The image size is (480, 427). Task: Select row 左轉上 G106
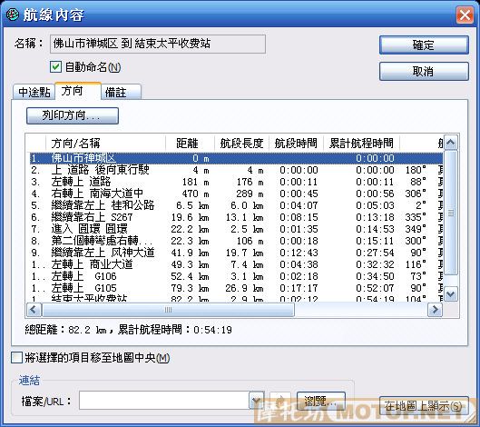(x=236, y=276)
